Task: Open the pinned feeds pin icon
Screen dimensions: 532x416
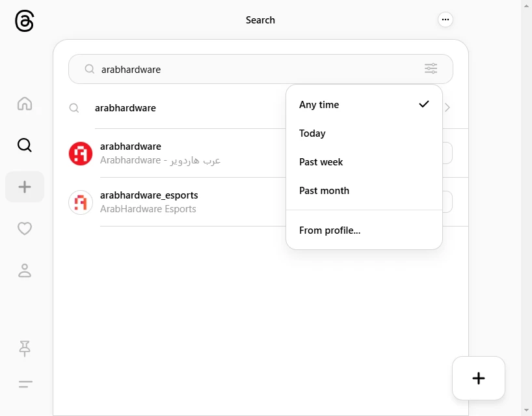Action: (x=25, y=348)
